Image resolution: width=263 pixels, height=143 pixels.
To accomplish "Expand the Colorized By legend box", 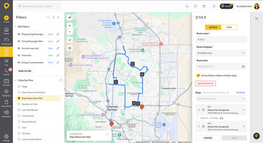I will click(x=107, y=134).
